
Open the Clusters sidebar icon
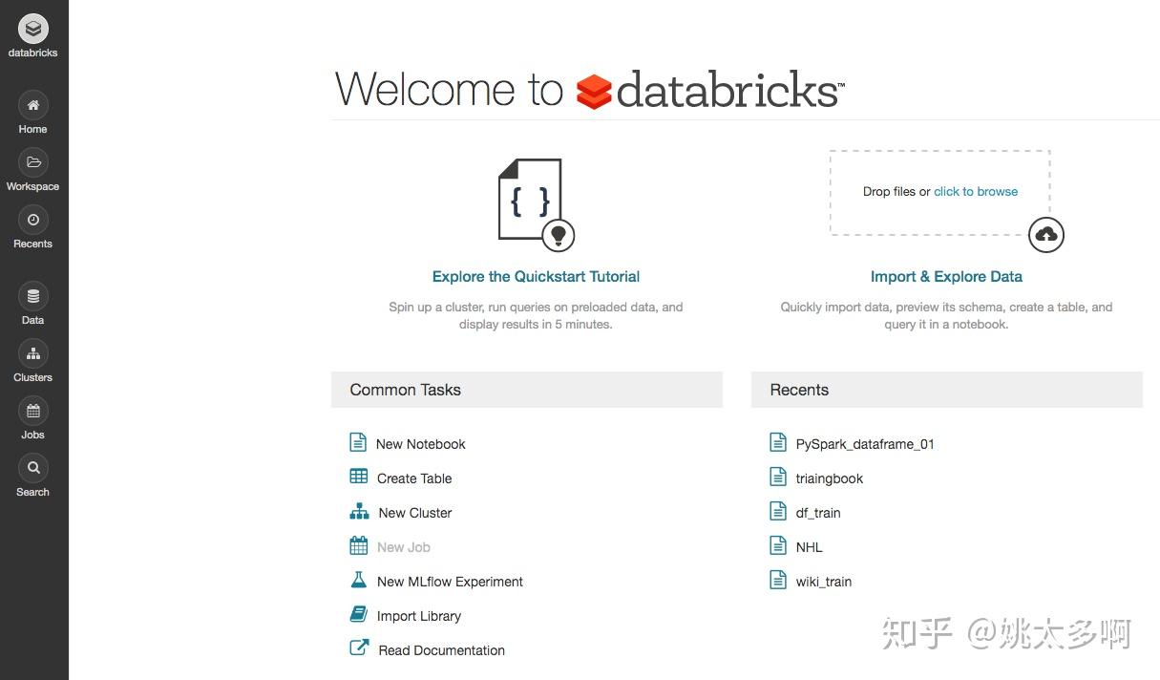coord(33,353)
